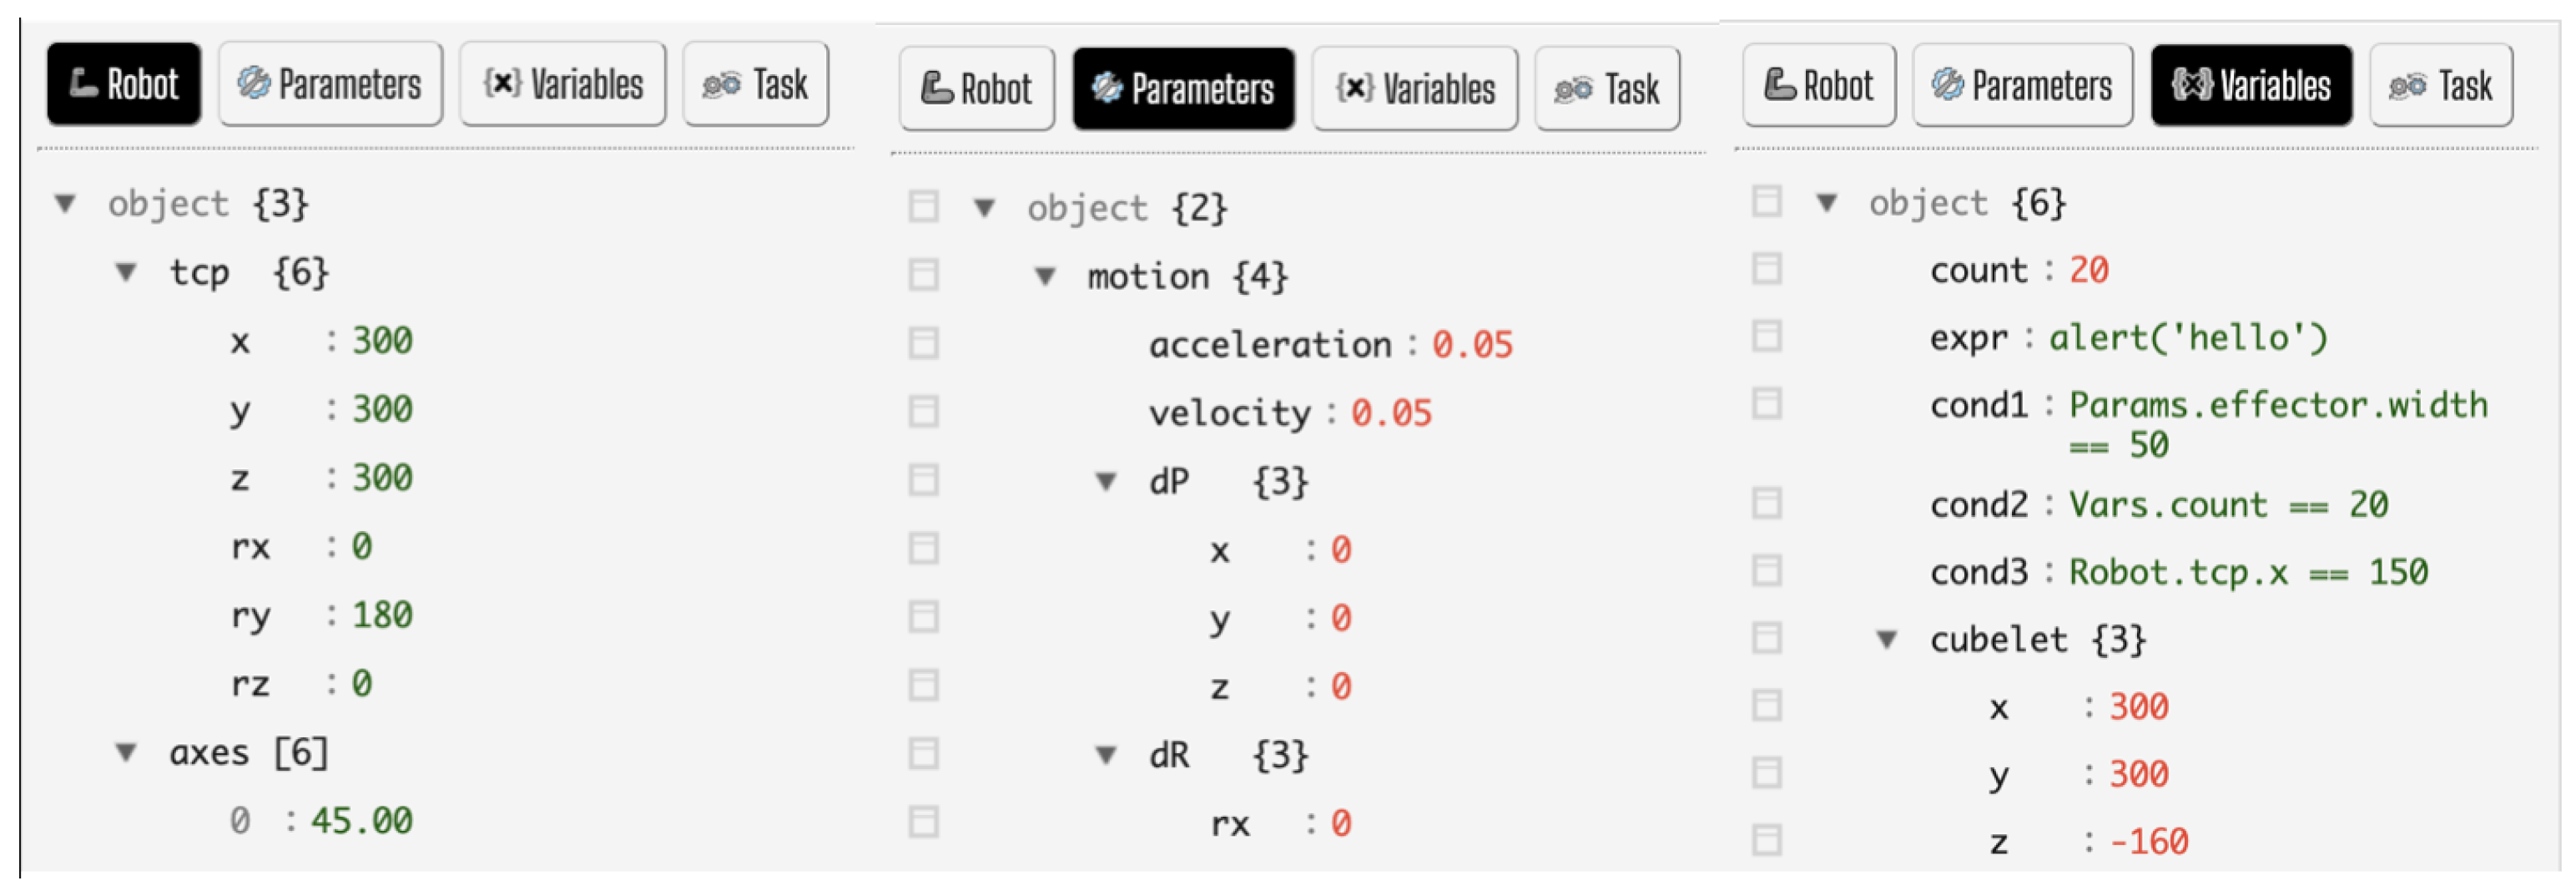This screenshot has width=2576, height=896.
Task: Check the box next to count variable
Action: click(x=1766, y=268)
